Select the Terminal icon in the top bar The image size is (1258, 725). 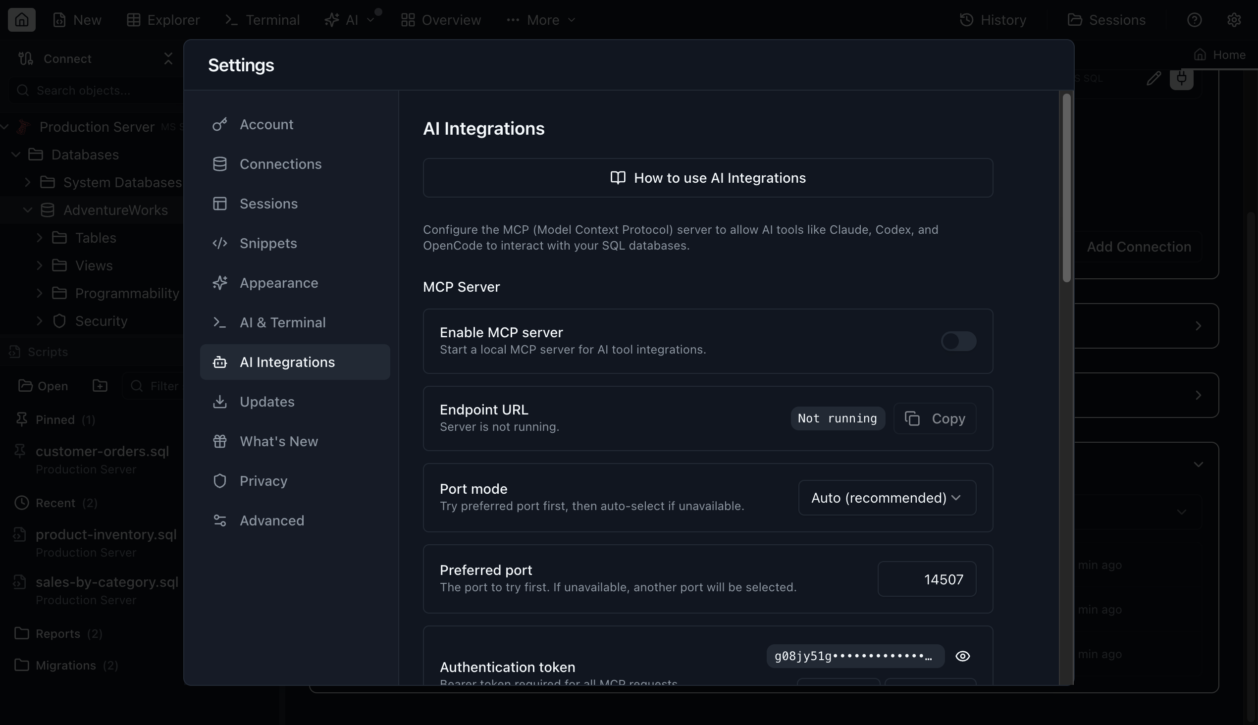tap(231, 20)
